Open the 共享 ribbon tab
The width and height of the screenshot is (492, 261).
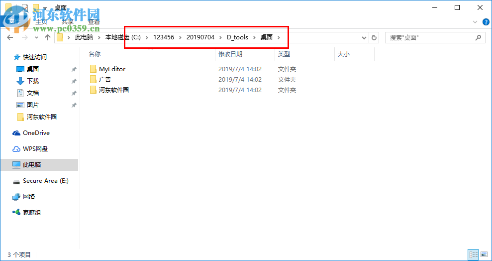pos(68,22)
